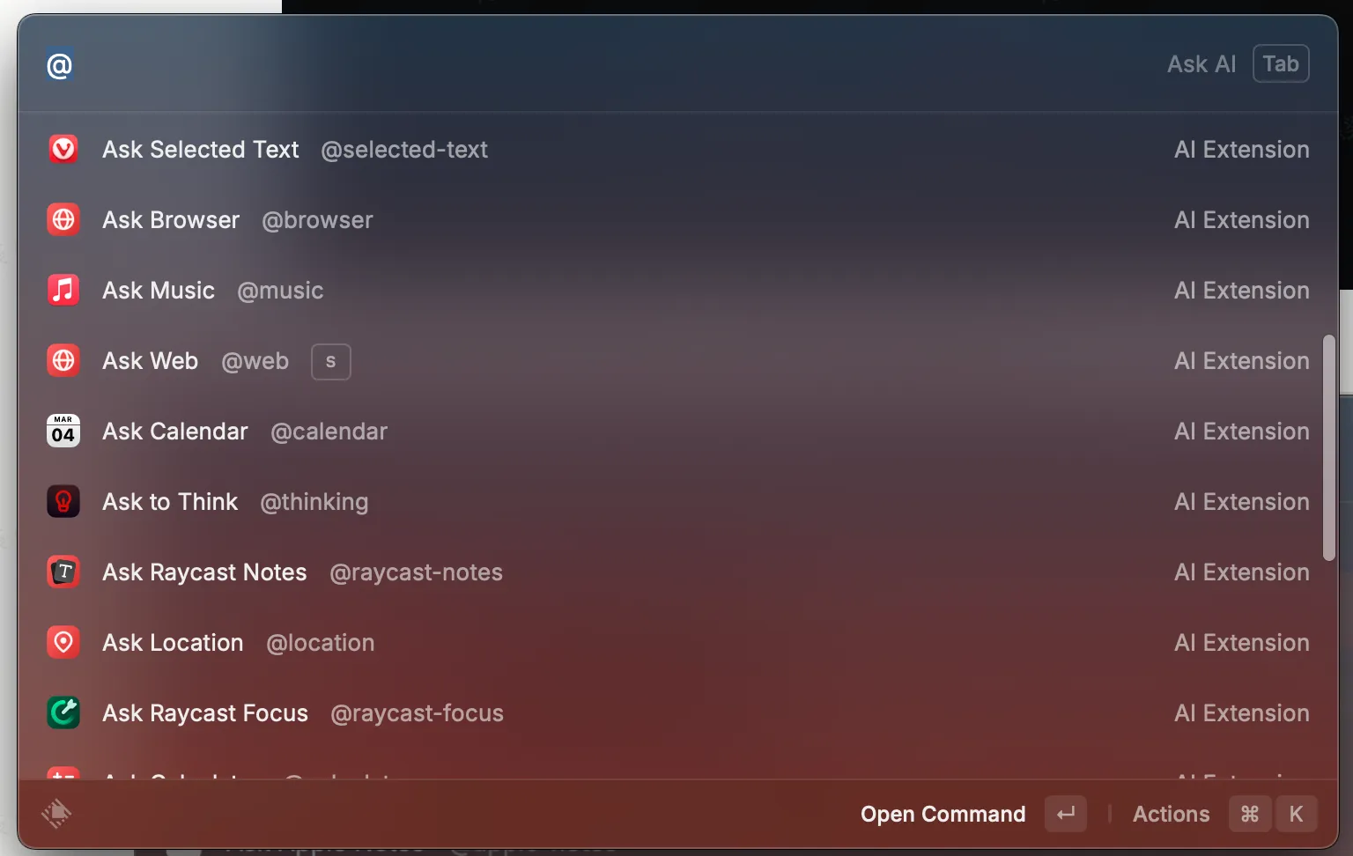Click the Ask Location pin icon

[63, 642]
